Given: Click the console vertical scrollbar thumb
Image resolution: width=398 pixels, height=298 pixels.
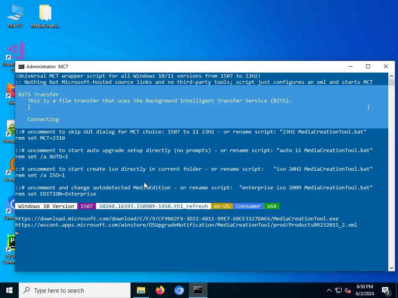Looking at the screenshot, I should [x=391, y=83].
